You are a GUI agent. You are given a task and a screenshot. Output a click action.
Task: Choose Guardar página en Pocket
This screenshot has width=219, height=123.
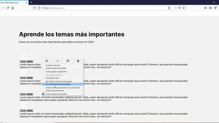point(63,68)
